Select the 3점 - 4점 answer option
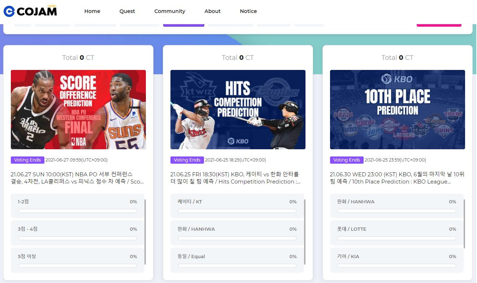 [x=77, y=233]
